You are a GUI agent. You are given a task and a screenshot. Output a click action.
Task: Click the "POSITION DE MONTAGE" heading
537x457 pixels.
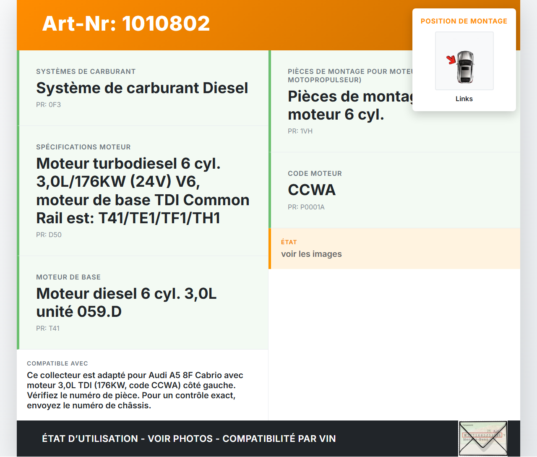tap(464, 21)
